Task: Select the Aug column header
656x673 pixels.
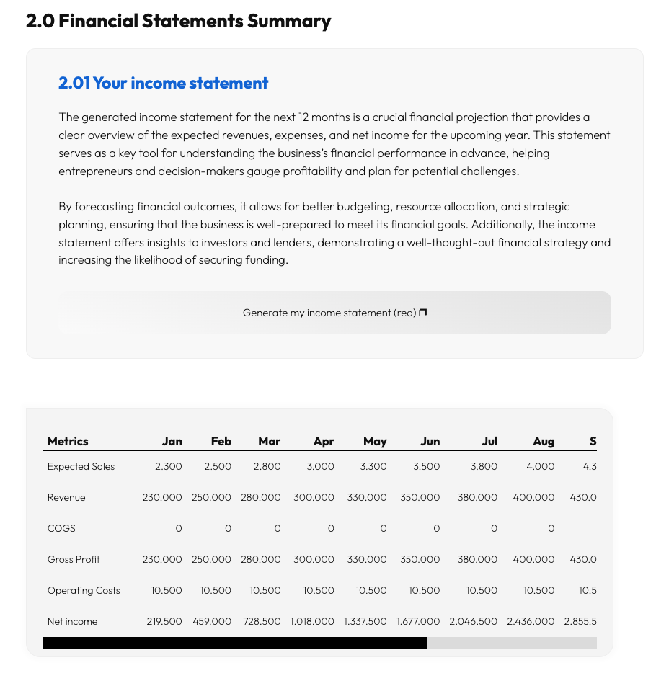Action: click(x=544, y=441)
